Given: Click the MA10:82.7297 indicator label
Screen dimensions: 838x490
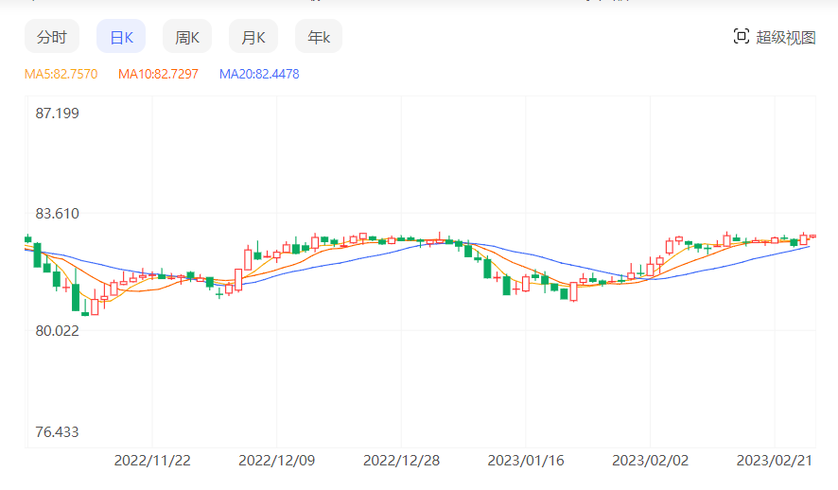Looking at the screenshot, I should [x=158, y=74].
